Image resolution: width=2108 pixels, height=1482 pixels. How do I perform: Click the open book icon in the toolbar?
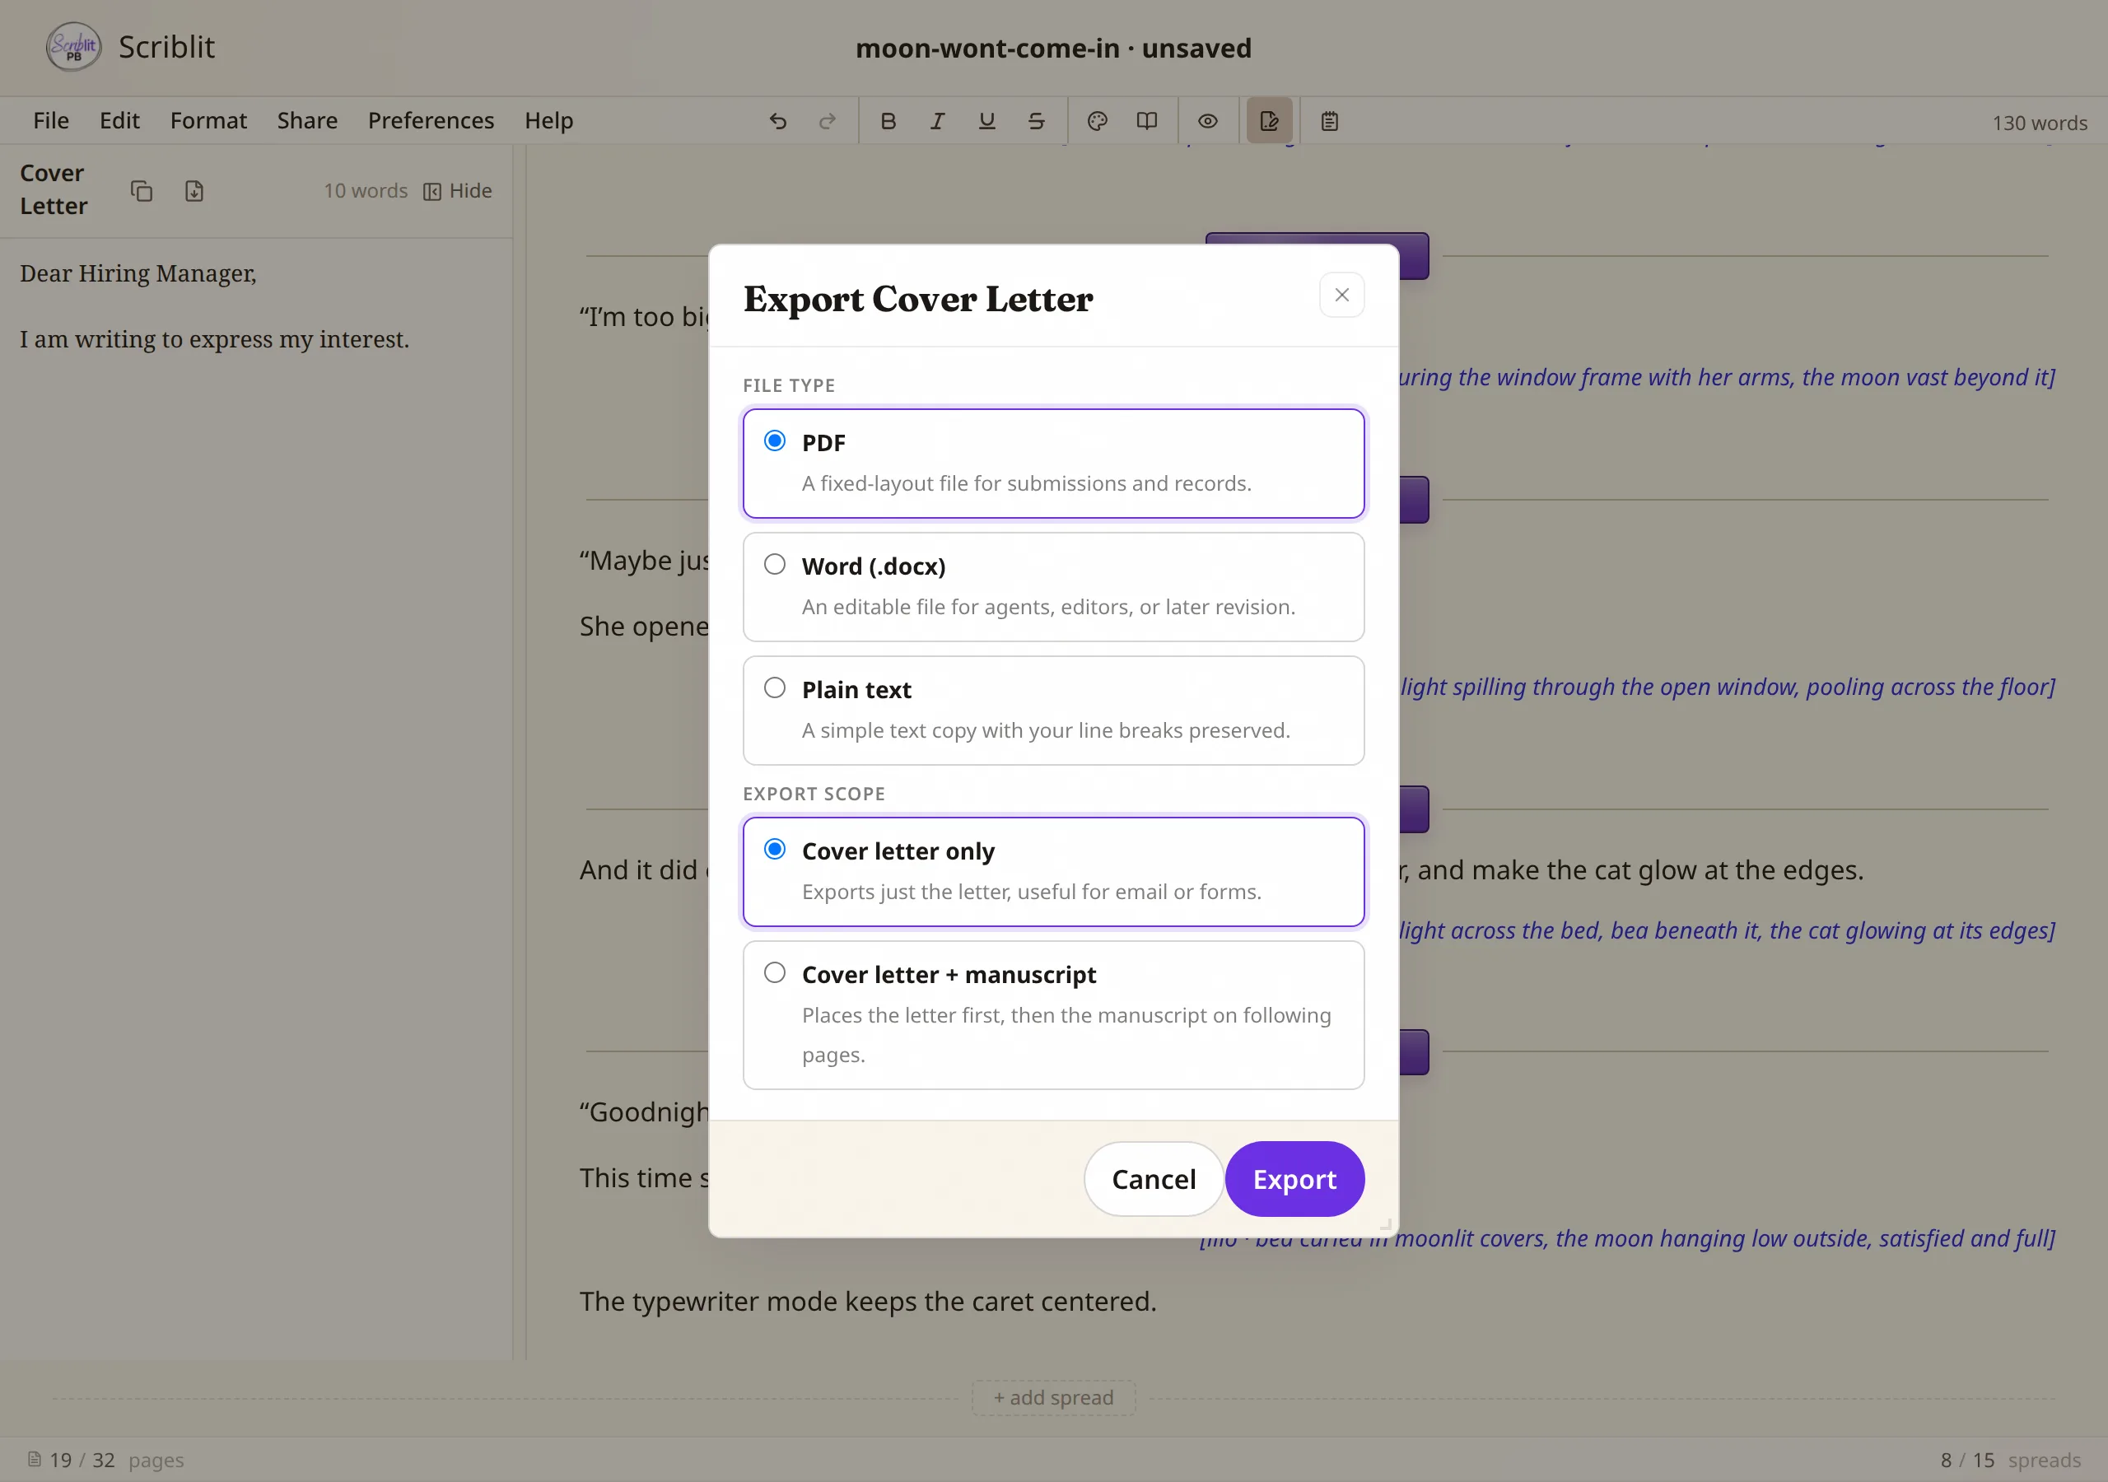tap(1147, 121)
